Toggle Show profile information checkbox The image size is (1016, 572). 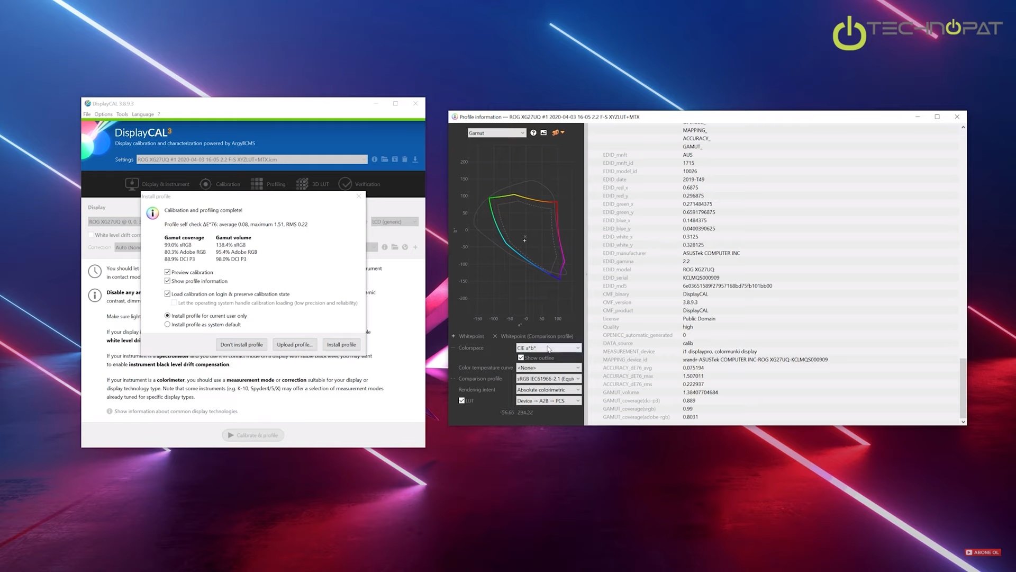click(x=167, y=281)
